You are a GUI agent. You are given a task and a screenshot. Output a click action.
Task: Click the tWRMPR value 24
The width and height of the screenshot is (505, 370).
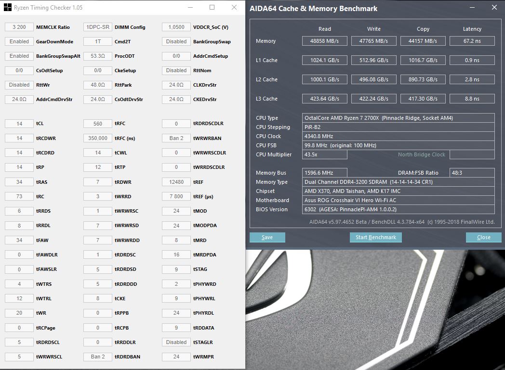(x=176, y=357)
